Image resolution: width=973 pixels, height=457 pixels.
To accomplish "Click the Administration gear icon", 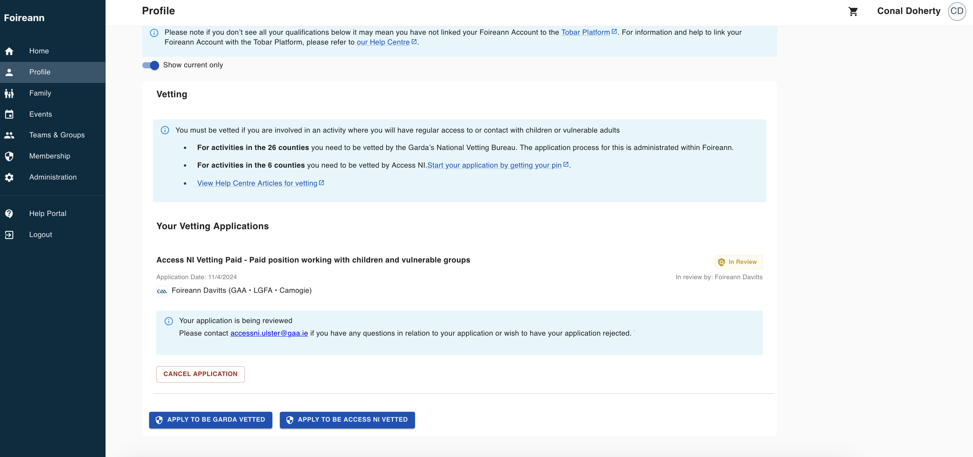I will pyautogui.click(x=9, y=177).
